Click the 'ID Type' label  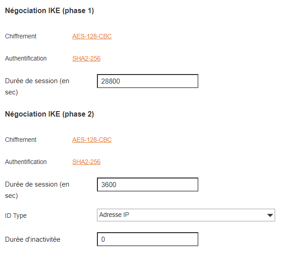(x=16, y=216)
